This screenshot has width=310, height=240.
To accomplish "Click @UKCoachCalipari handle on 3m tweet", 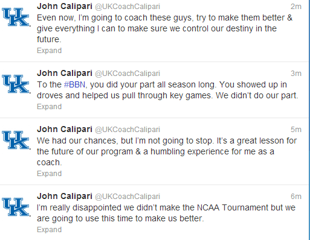I will pos(128,74).
